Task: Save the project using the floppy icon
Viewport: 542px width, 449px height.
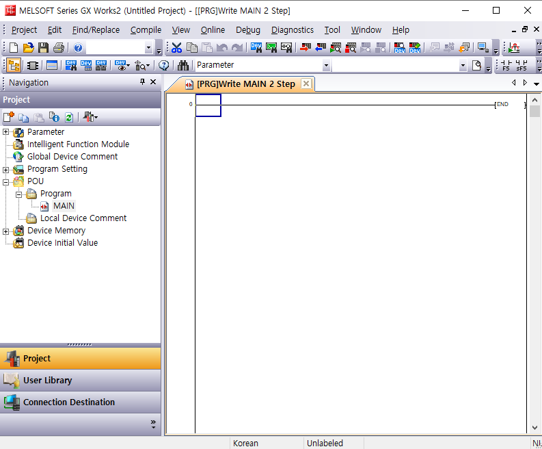Action: pyautogui.click(x=43, y=47)
